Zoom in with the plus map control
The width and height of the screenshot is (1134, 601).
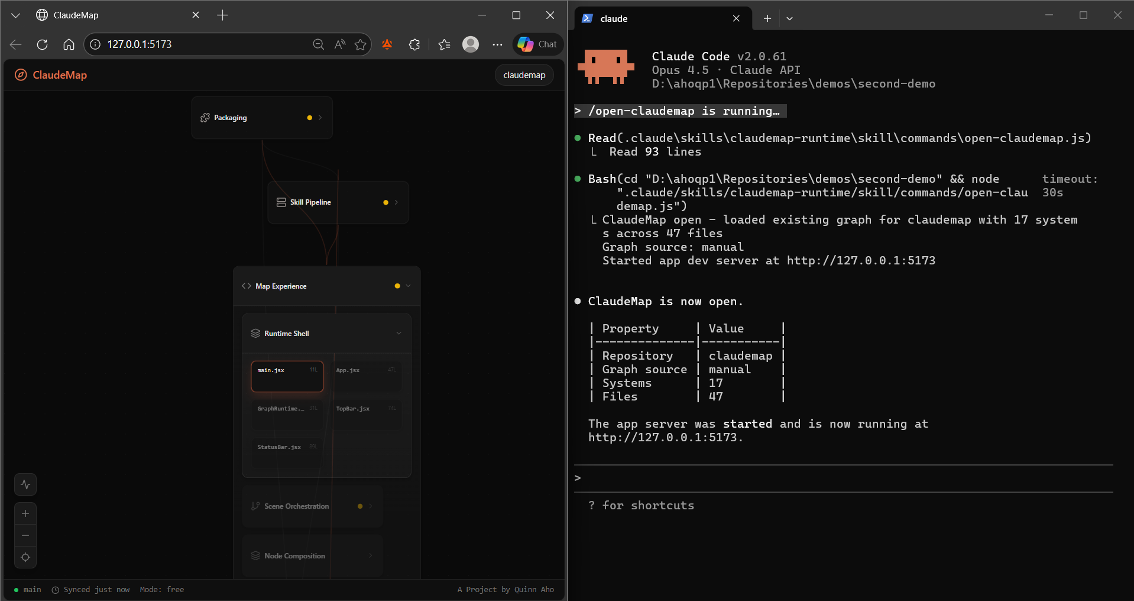coord(25,513)
